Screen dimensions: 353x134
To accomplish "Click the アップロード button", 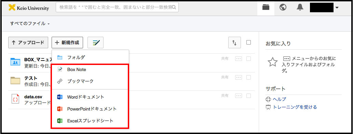I will (x=28, y=43).
